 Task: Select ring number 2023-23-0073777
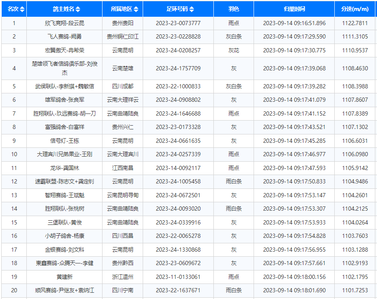tap(178, 23)
